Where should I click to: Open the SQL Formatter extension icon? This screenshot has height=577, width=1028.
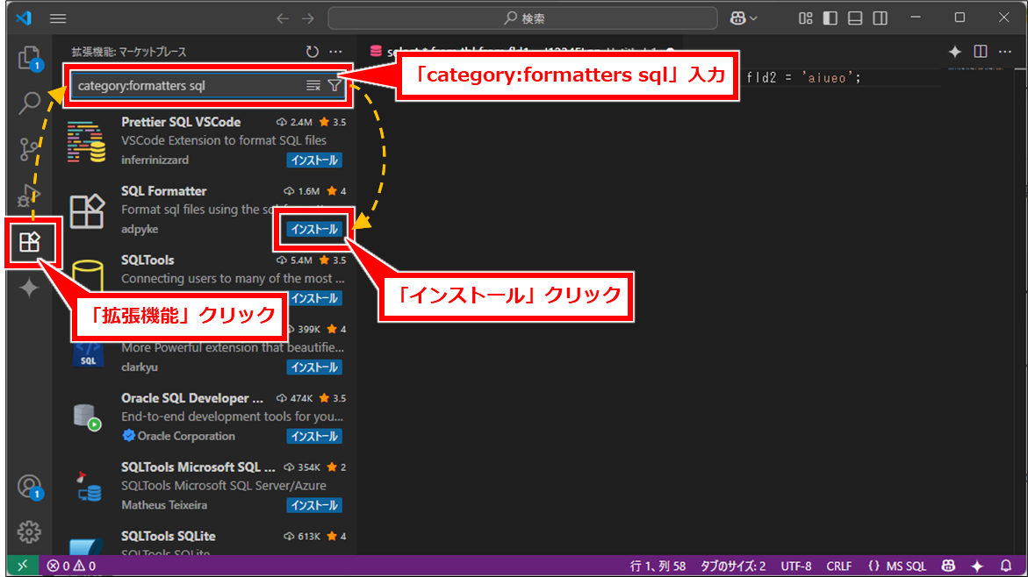pos(87,210)
